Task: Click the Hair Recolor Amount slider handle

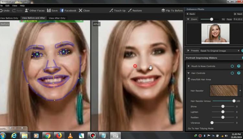Action: (234, 101)
